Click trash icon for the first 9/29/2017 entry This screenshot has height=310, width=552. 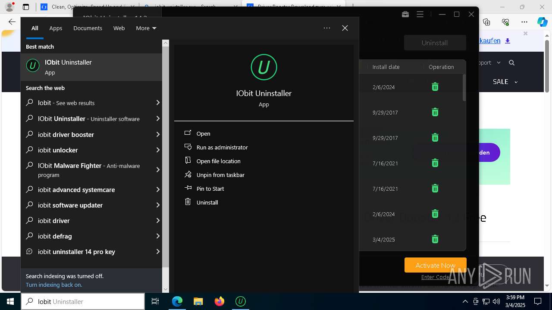click(x=435, y=112)
